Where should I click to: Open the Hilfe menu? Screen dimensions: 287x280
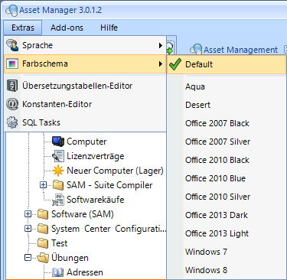point(109,28)
